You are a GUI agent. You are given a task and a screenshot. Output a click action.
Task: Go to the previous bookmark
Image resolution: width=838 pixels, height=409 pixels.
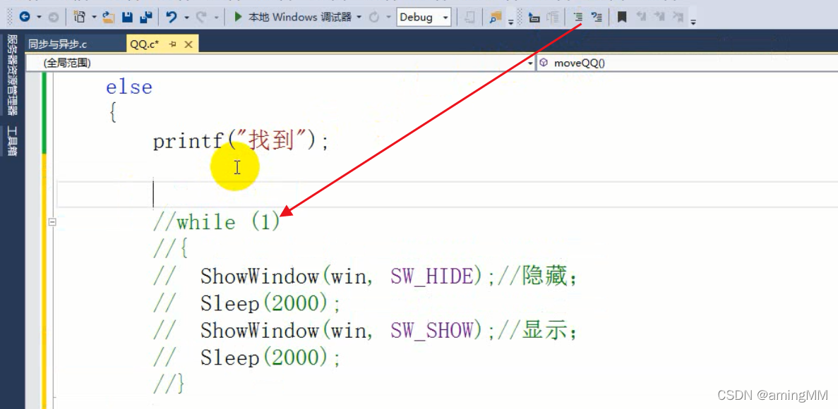click(x=640, y=18)
